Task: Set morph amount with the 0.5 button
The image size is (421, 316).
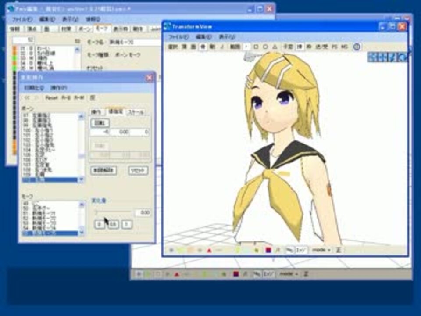Action: (x=113, y=224)
